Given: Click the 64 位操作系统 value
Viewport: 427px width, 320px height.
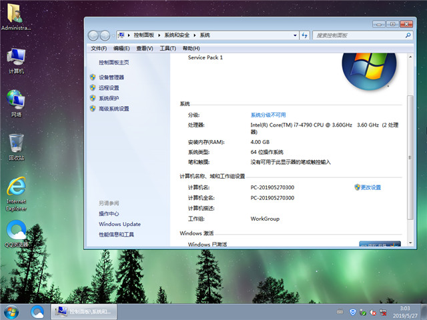Looking at the screenshot, I should [x=267, y=152].
